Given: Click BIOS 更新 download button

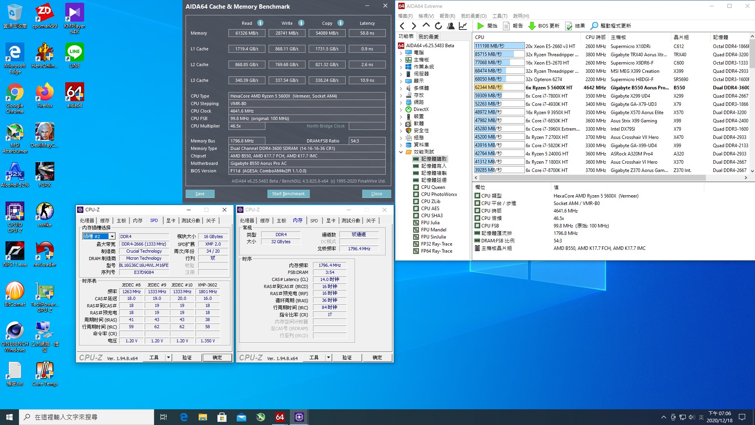Looking at the screenshot, I should tap(544, 26).
